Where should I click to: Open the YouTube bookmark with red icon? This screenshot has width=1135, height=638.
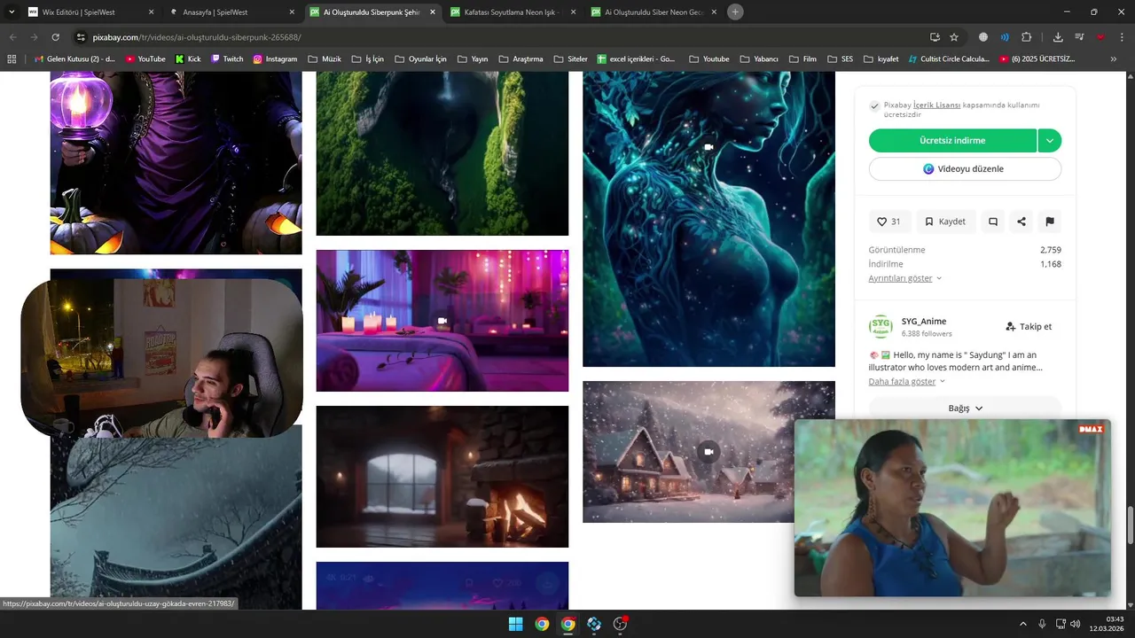(145, 58)
